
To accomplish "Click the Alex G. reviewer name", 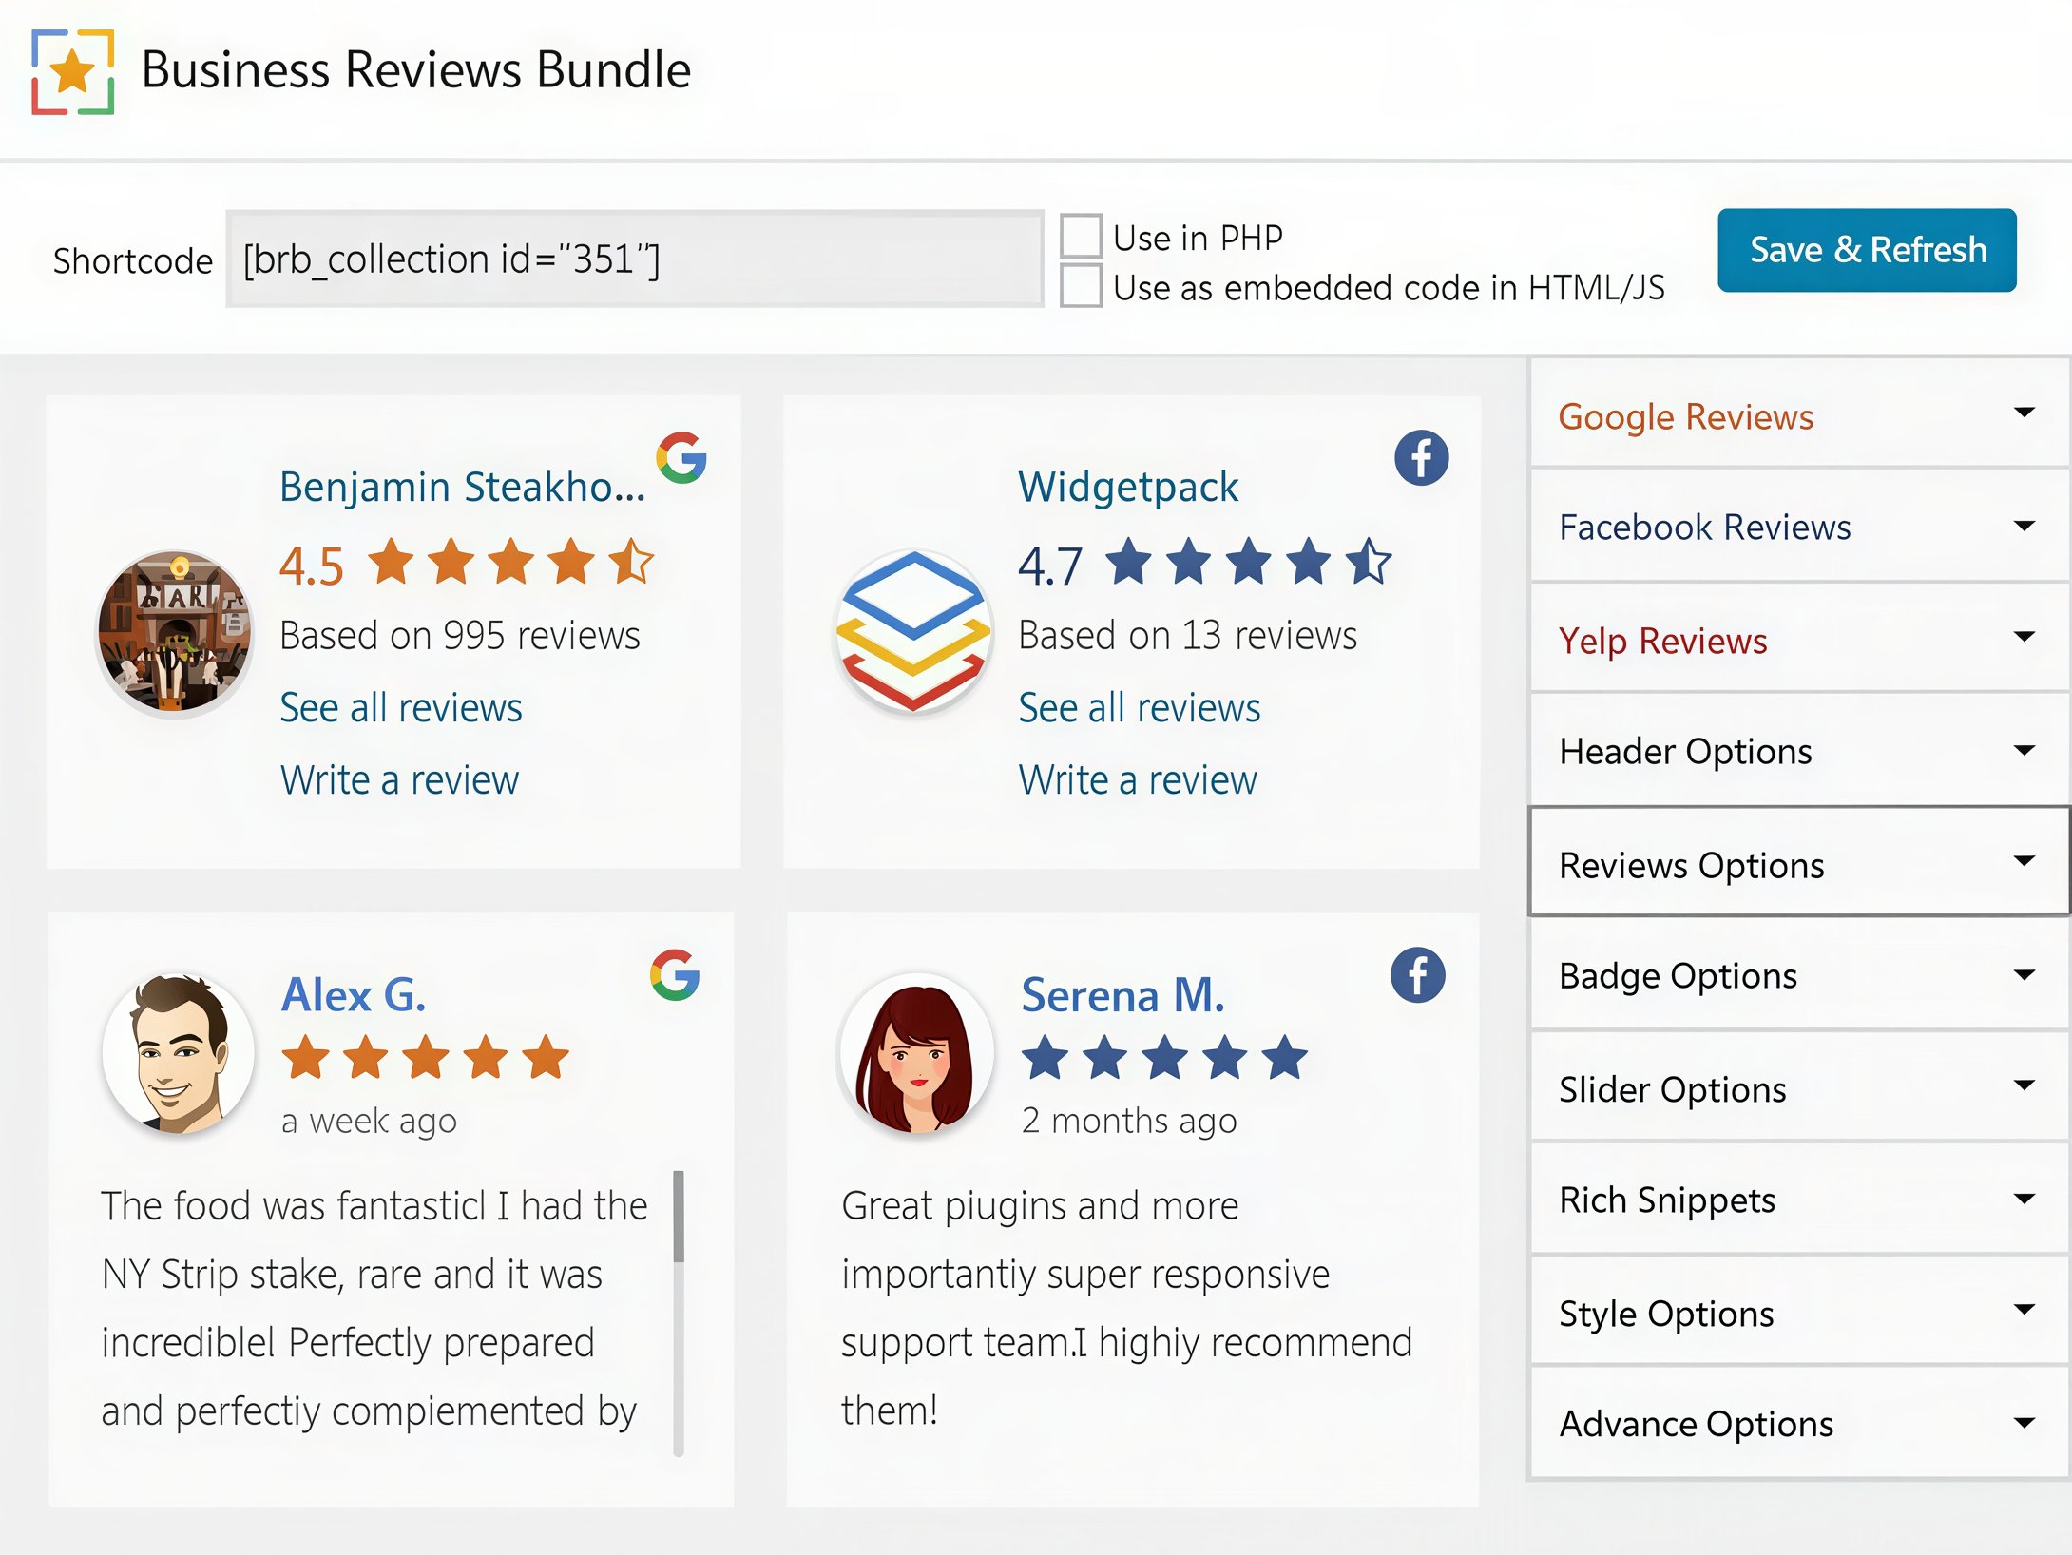I will click(x=354, y=995).
